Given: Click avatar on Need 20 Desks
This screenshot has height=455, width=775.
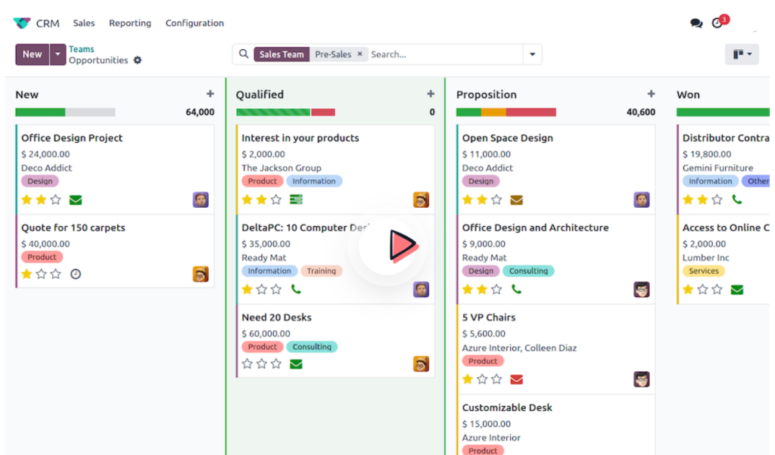Looking at the screenshot, I should pos(421,364).
